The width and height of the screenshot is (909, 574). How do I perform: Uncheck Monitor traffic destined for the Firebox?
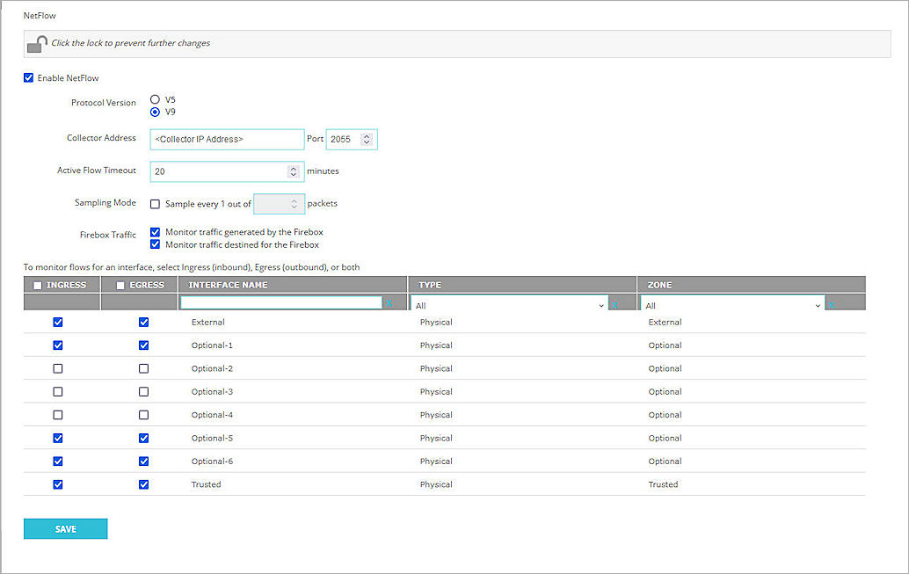155,243
